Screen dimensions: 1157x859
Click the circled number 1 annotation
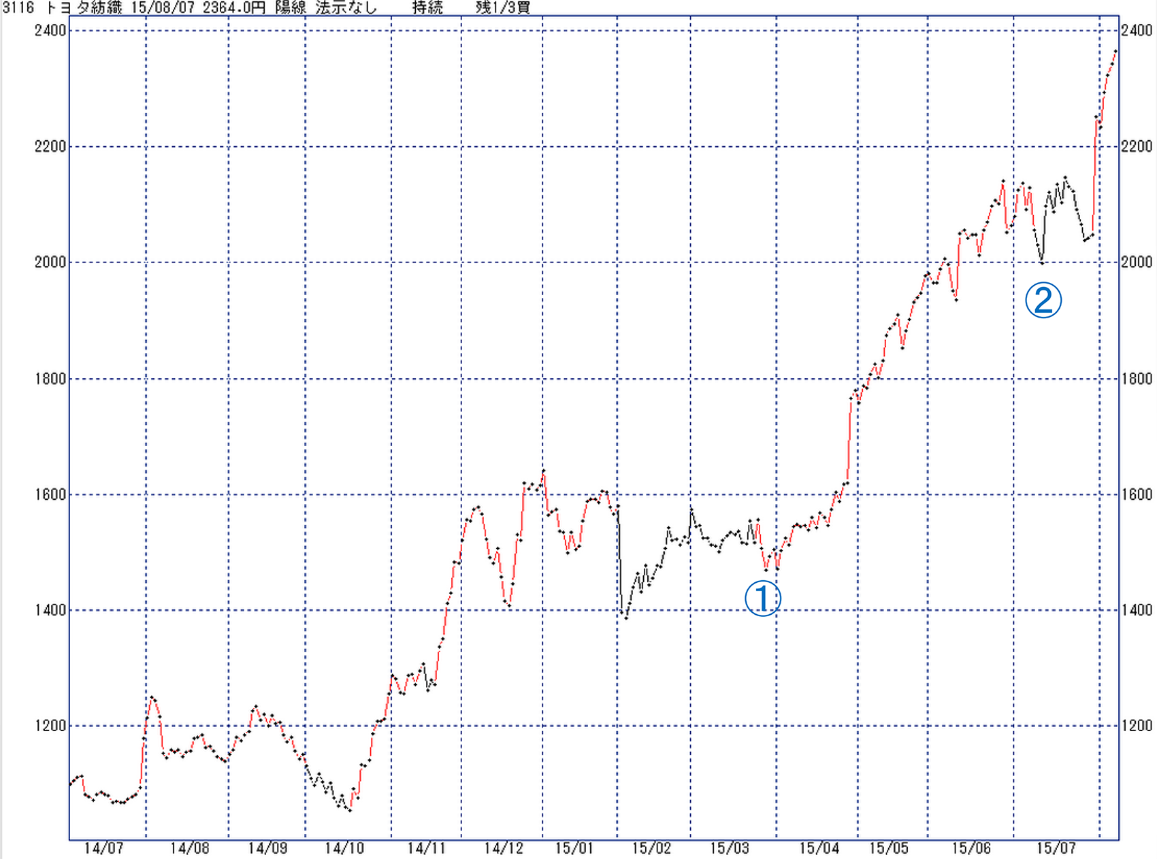pos(762,599)
